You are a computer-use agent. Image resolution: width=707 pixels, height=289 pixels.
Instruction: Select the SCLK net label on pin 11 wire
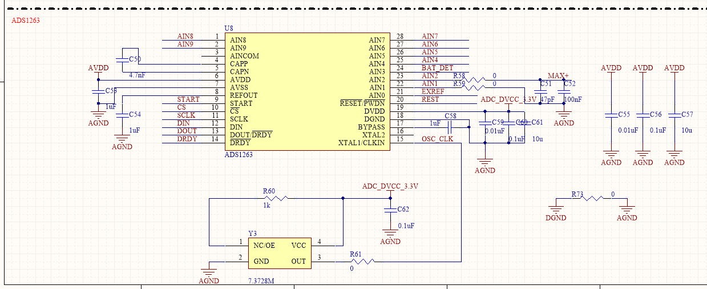(186, 115)
